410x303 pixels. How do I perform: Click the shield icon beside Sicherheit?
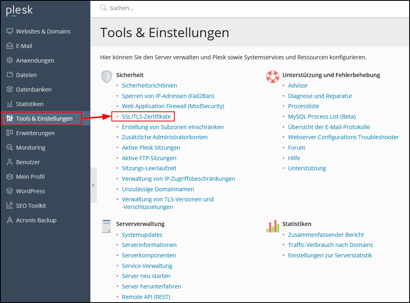pyautogui.click(x=106, y=77)
